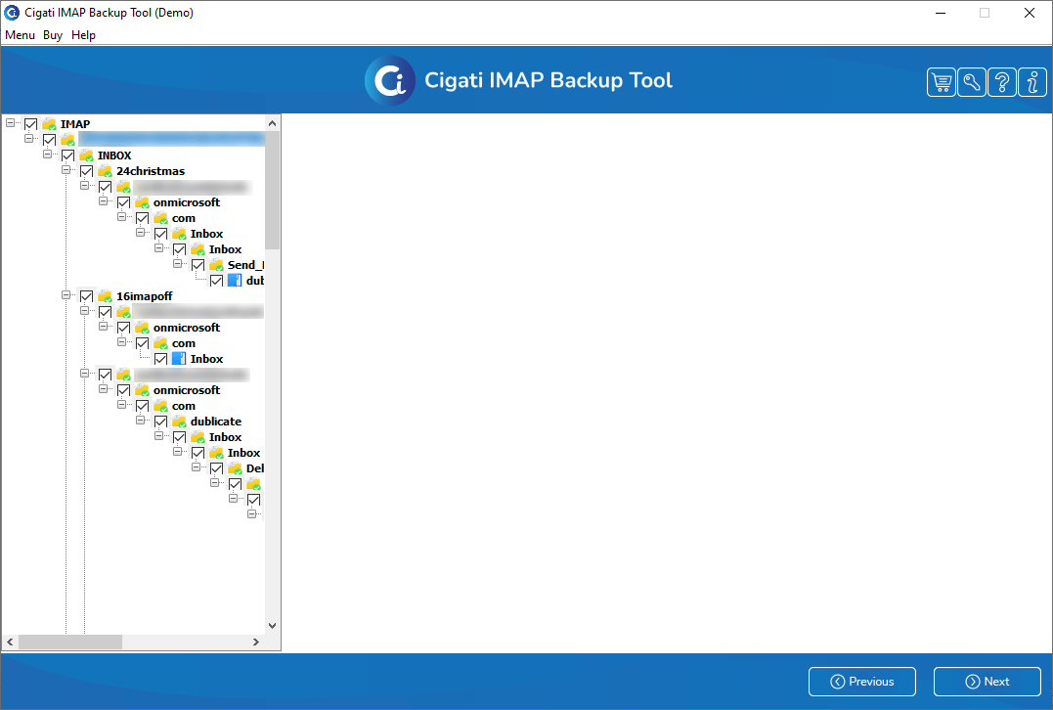Click the blue file icon beside dub
Image resolution: width=1053 pixels, height=710 pixels.
point(235,281)
